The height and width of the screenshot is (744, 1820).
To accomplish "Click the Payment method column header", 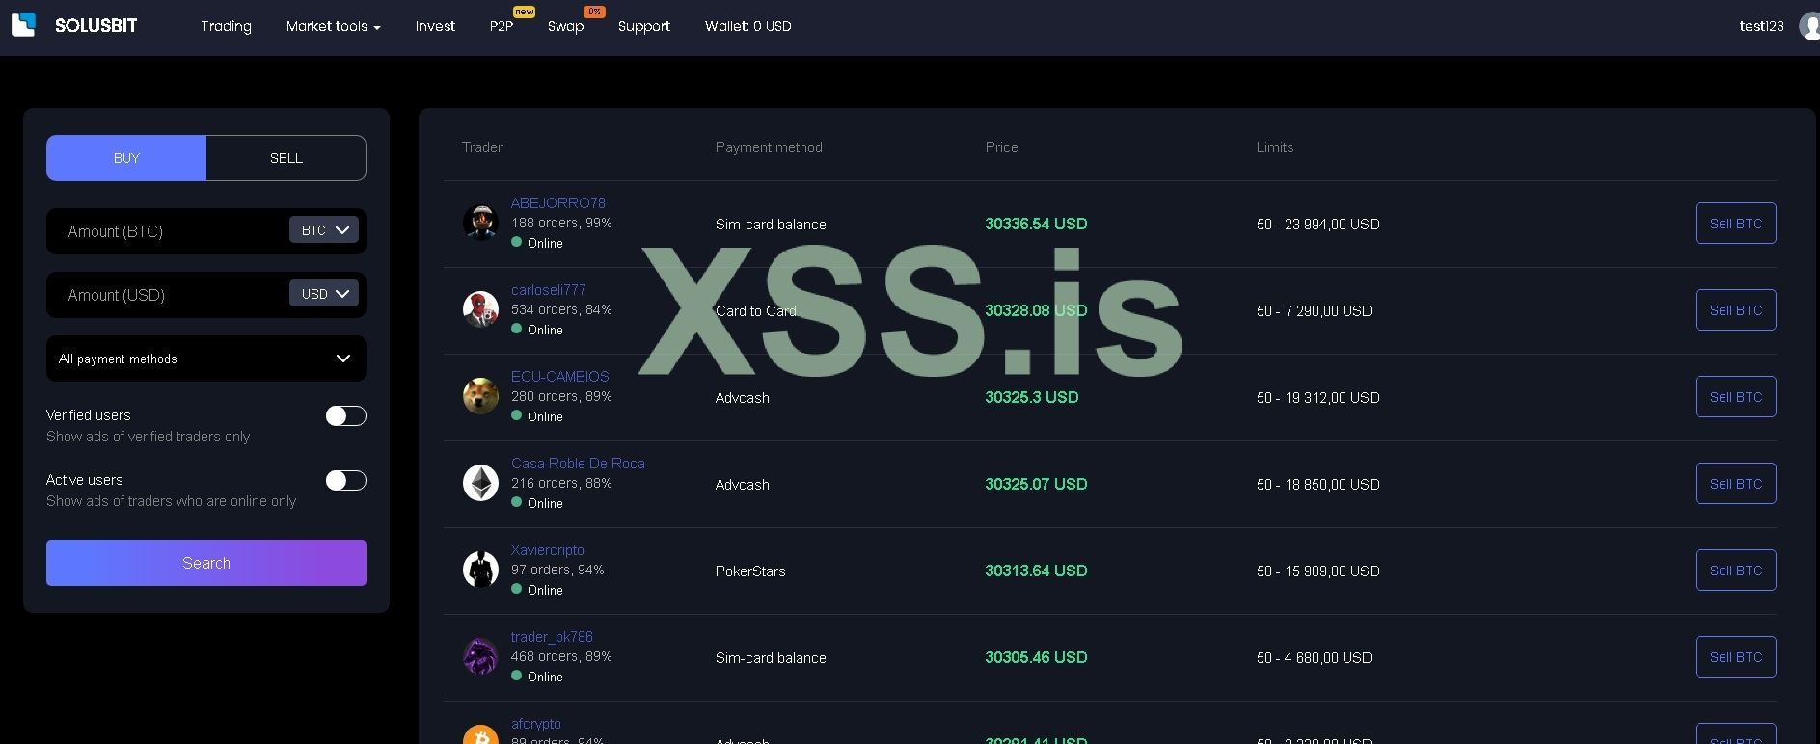I will pyautogui.click(x=769, y=147).
